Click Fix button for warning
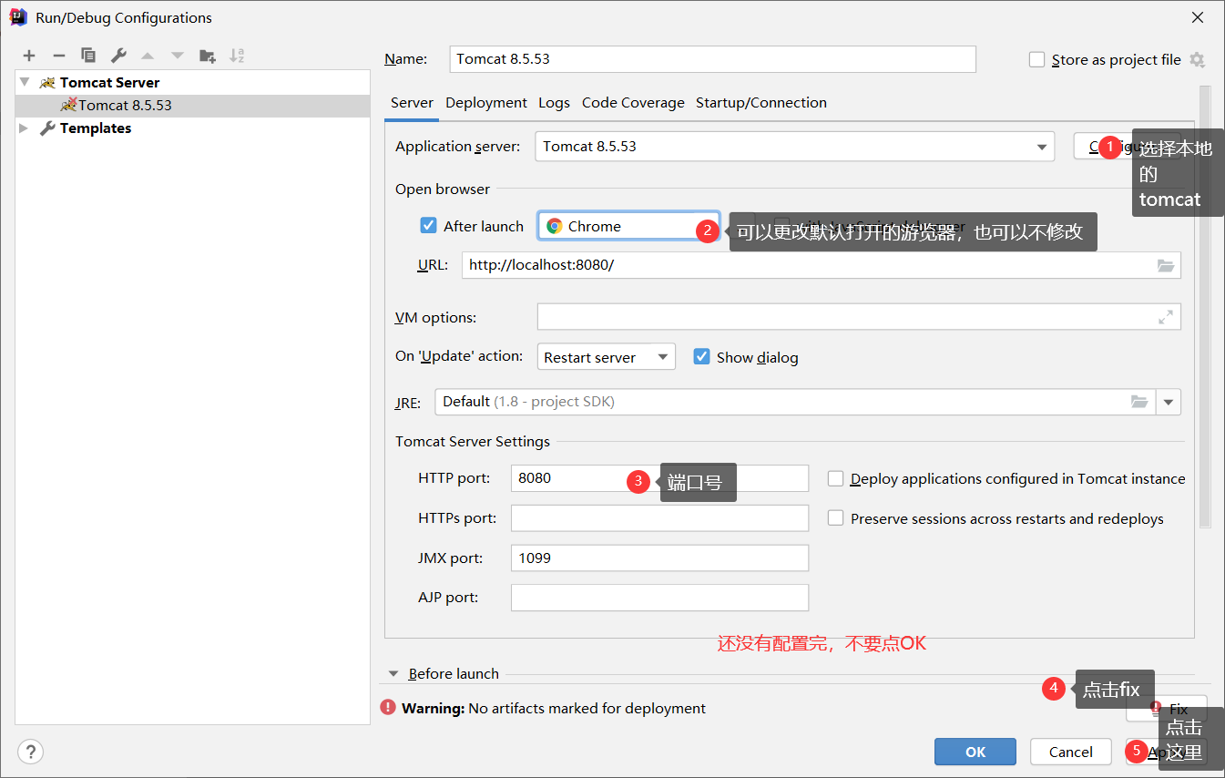 point(1167,708)
